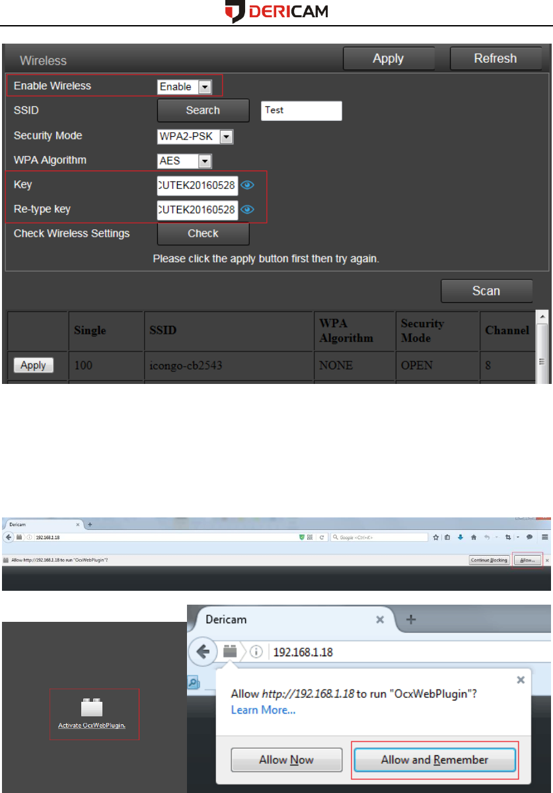Image resolution: width=553 pixels, height=793 pixels.
Task: Click the Refresh button
Action: 496,58
